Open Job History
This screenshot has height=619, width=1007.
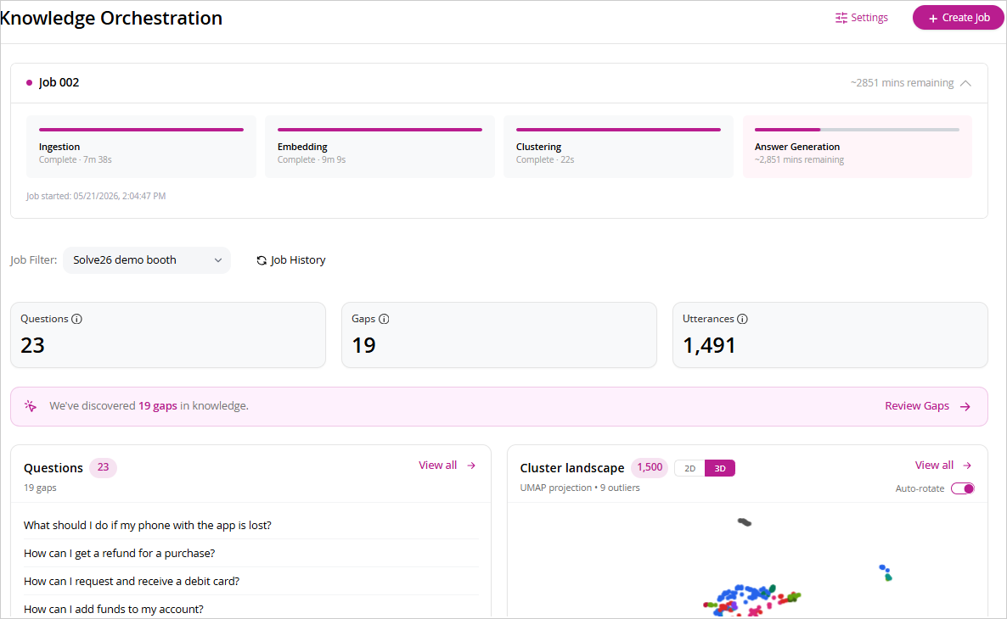(291, 260)
